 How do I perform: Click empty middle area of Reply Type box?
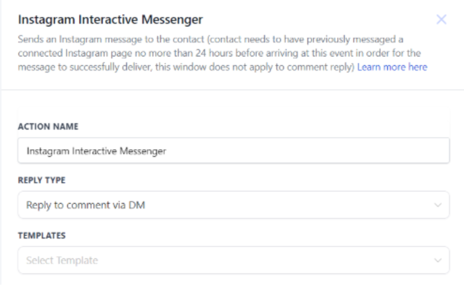[x=281, y=205]
